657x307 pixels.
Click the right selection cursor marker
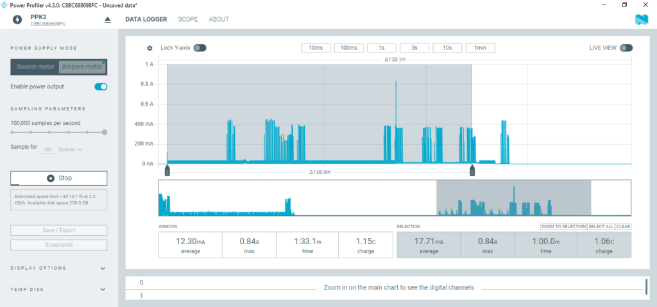(472, 170)
